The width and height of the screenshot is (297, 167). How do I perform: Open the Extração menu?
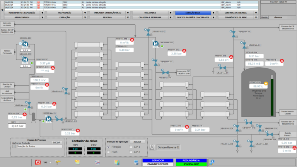click(65, 17)
